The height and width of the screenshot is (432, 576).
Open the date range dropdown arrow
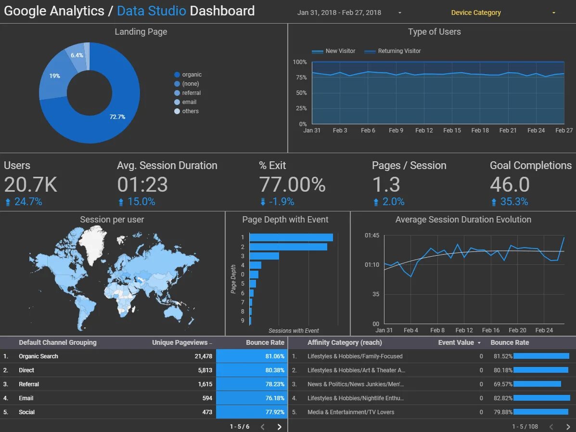point(400,13)
